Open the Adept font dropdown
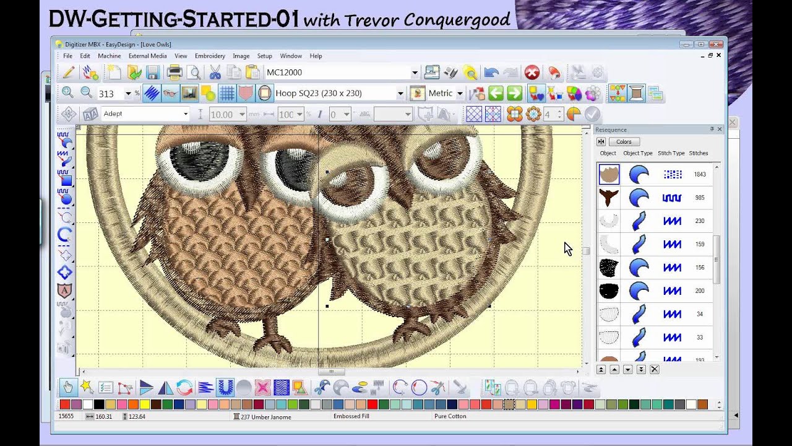The height and width of the screenshot is (446, 792). click(x=185, y=114)
